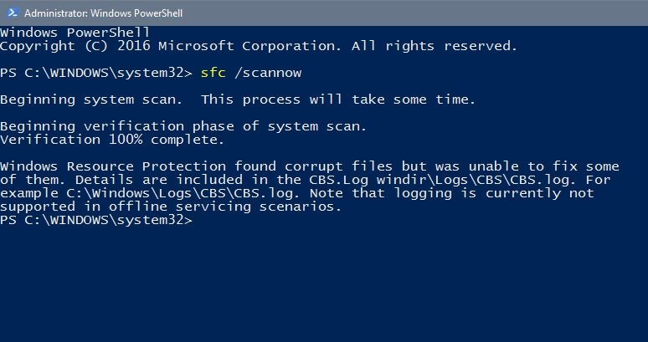Click the yellow 'sfc' command text
This screenshot has height=342, width=648.
pyautogui.click(x=213, y=73)
